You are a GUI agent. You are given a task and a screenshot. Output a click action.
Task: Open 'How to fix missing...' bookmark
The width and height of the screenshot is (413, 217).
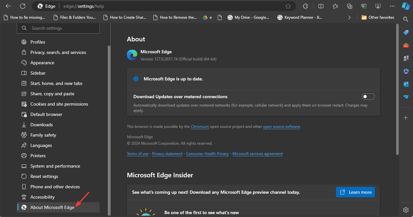24,17
